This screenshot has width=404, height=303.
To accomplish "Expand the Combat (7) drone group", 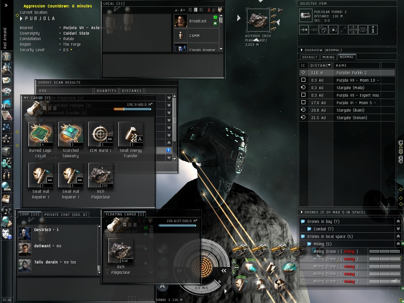I will (398, 229).
